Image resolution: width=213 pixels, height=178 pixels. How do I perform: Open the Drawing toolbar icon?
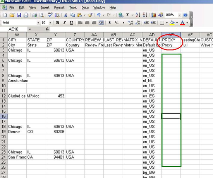[160, 15]
